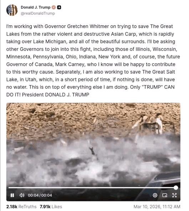Click the verified badge beside the name
Image resolution: width=189 pixels, height=211 pixels.
point(53,8)
